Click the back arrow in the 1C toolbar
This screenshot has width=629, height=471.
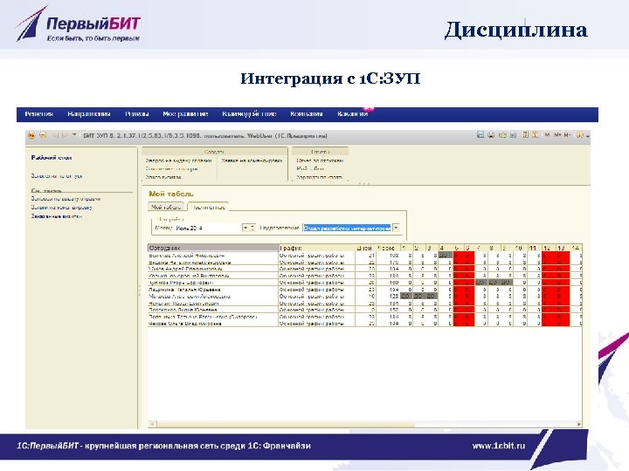(x=56, y=135)
